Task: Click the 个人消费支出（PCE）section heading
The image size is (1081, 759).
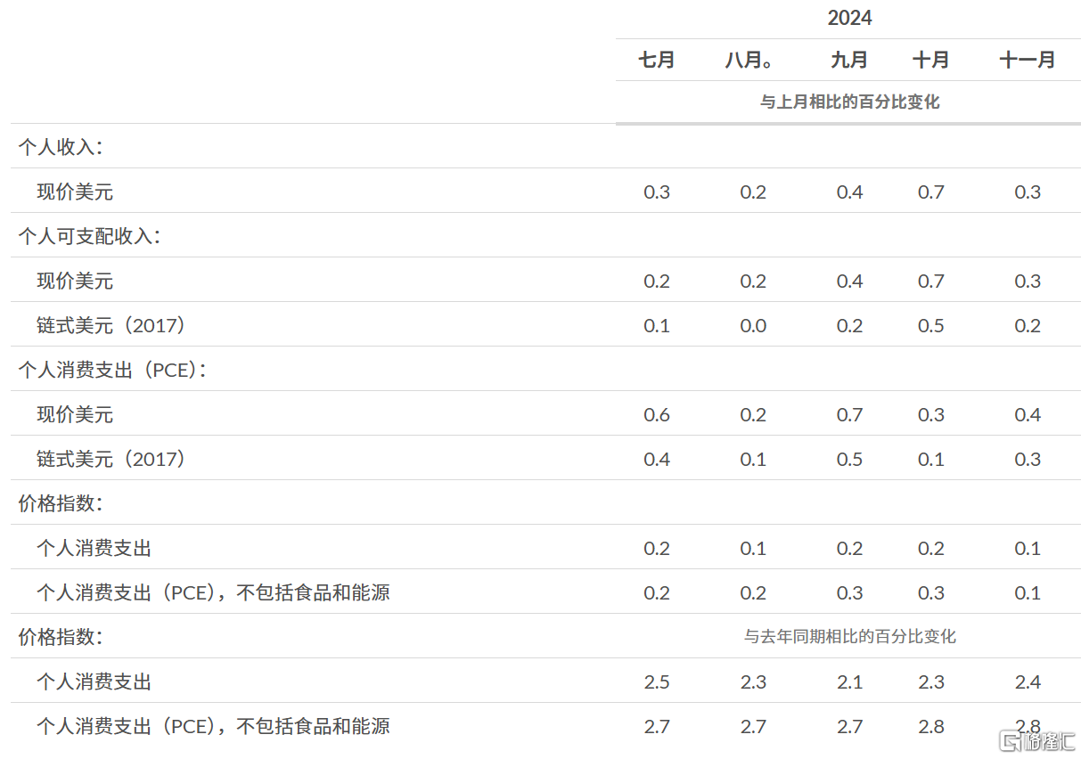Action: pos(112,370)
